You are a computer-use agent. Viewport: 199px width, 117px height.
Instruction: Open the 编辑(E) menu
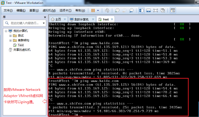[21, 10]
